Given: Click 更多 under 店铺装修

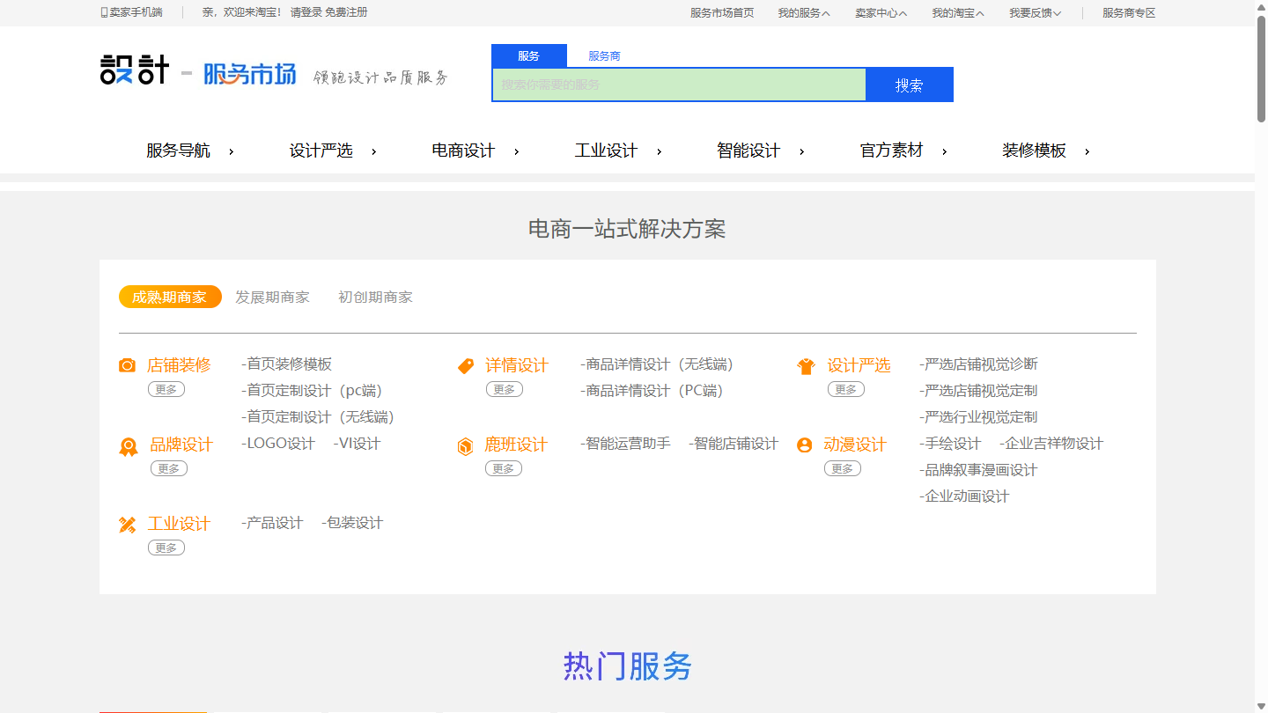Looking at the screenshot, I should [166, 389].
